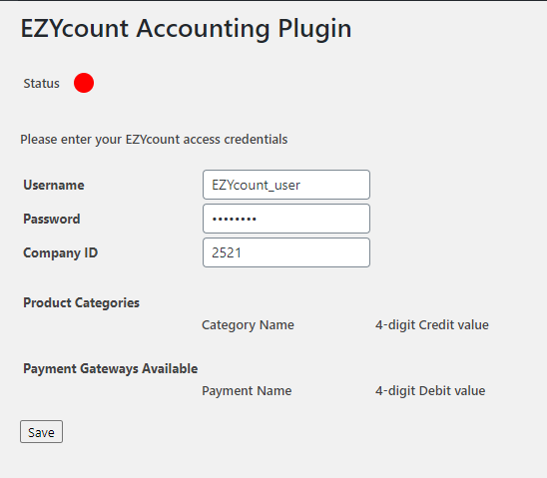Click the Company ID field label
Image resolution: width=547 pixels, height=478 pixels.
pos(60,252)
